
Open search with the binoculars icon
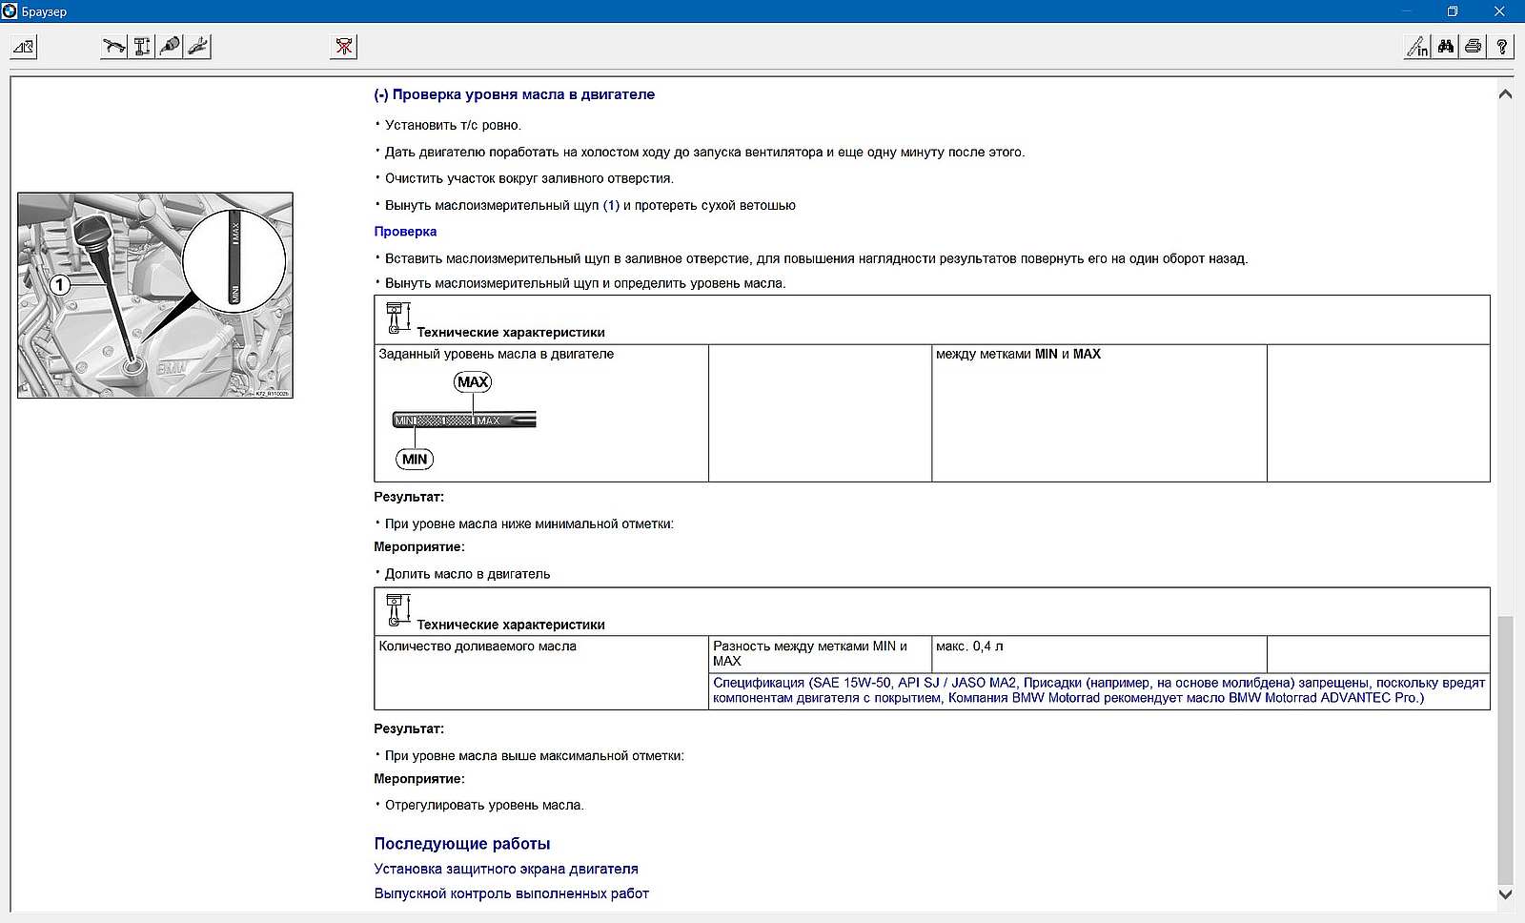click(1446, 47)
